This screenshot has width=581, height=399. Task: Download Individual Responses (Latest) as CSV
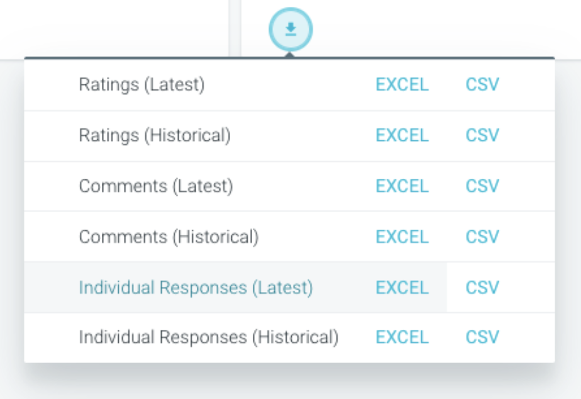(482, 288)
